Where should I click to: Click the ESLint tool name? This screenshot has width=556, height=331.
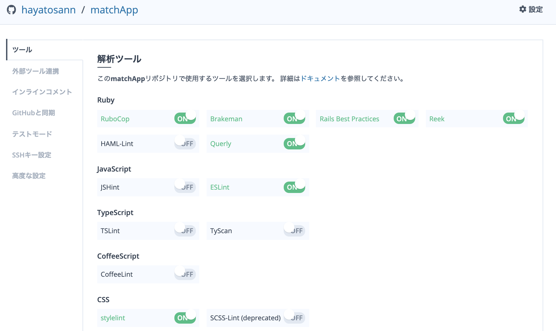click(x=220, y=187)
